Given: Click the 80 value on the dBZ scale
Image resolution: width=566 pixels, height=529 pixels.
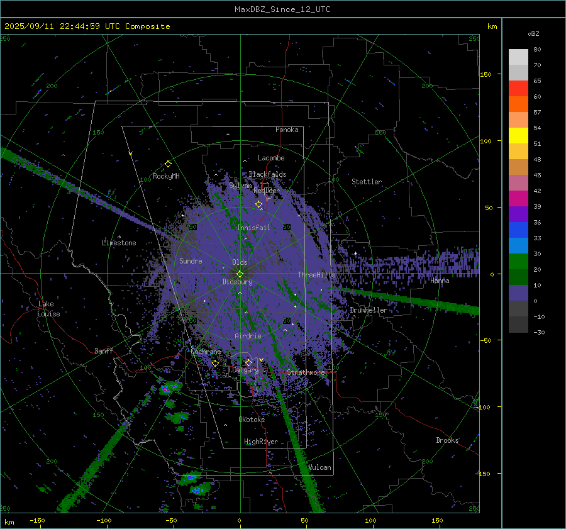Looking at the screenshot, I should (537, 50).
